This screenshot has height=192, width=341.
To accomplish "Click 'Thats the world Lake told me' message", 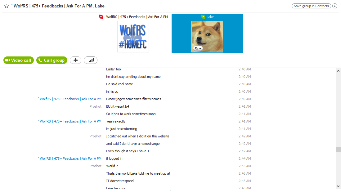I will coord(138,173).
